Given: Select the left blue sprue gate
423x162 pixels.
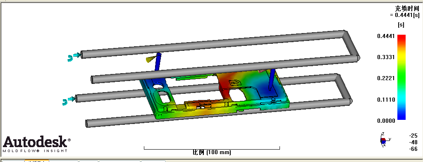Looking at the screenshot, I should (x=158, y=62).
